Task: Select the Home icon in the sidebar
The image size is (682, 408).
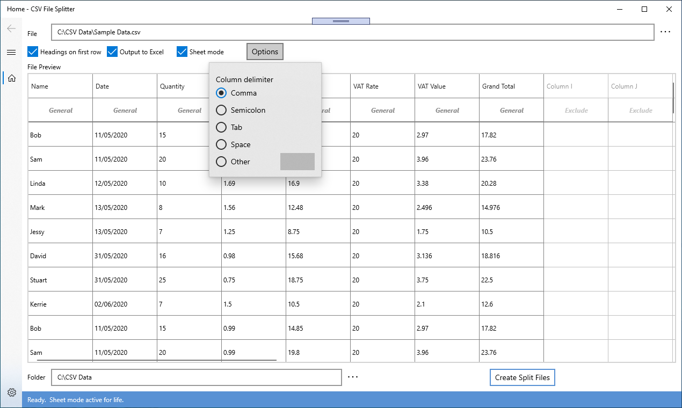Action: click(11, 78)
